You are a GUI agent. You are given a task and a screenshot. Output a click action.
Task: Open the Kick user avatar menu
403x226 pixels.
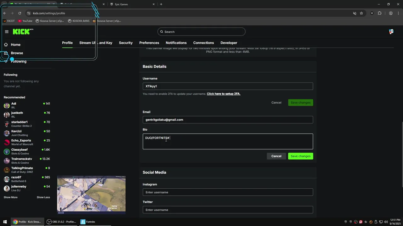tap(391, 32)
